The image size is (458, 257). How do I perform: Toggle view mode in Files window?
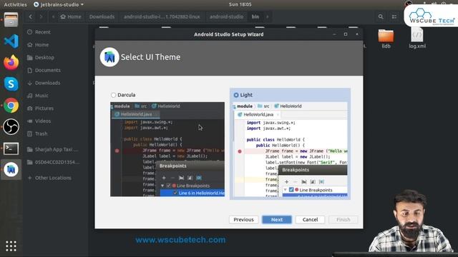pyautogui.click(x=394, y=17)
